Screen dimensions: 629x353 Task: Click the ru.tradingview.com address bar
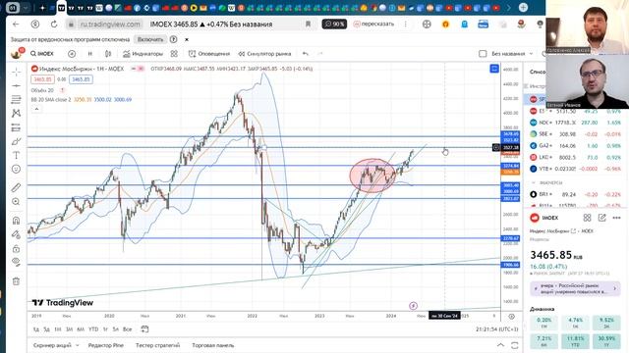[x=110, y=24]
